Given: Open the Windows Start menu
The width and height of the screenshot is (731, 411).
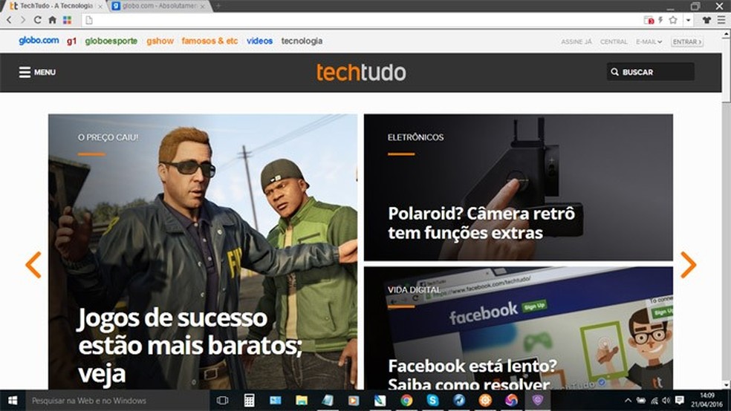Looking at the screenshot, I should [x=13, y=401].
